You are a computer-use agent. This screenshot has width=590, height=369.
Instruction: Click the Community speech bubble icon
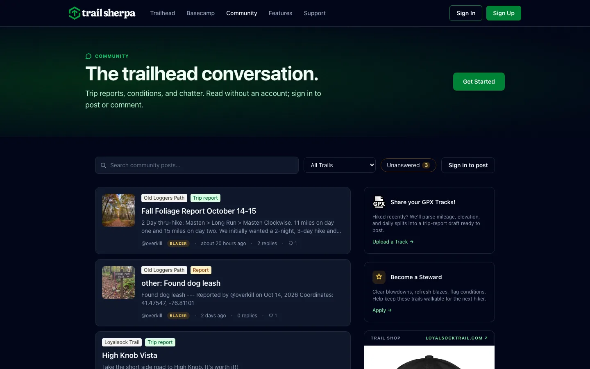click(x=88, y=56)
